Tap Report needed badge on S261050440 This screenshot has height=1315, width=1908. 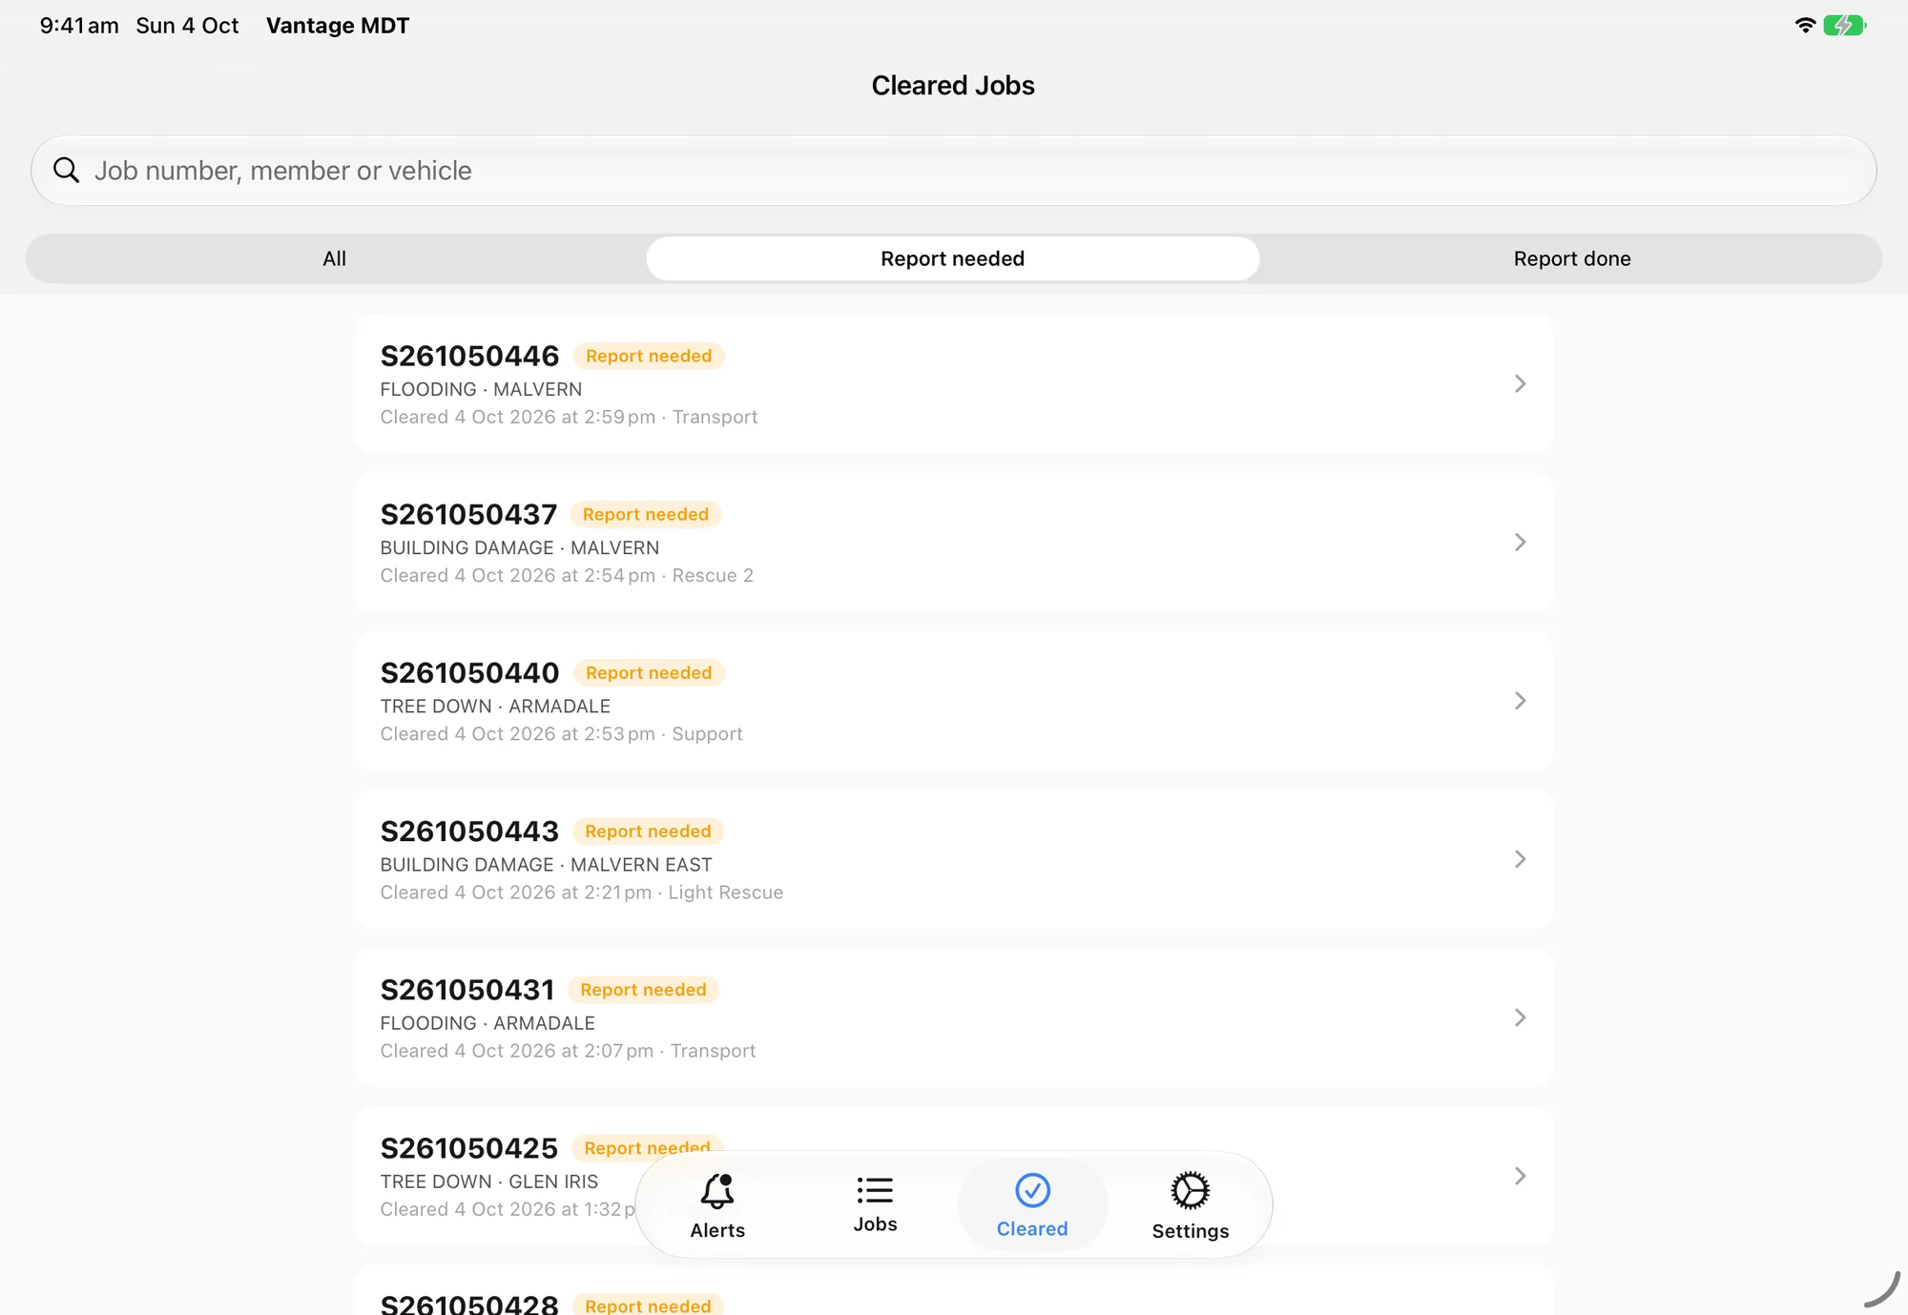click(649, 672)
